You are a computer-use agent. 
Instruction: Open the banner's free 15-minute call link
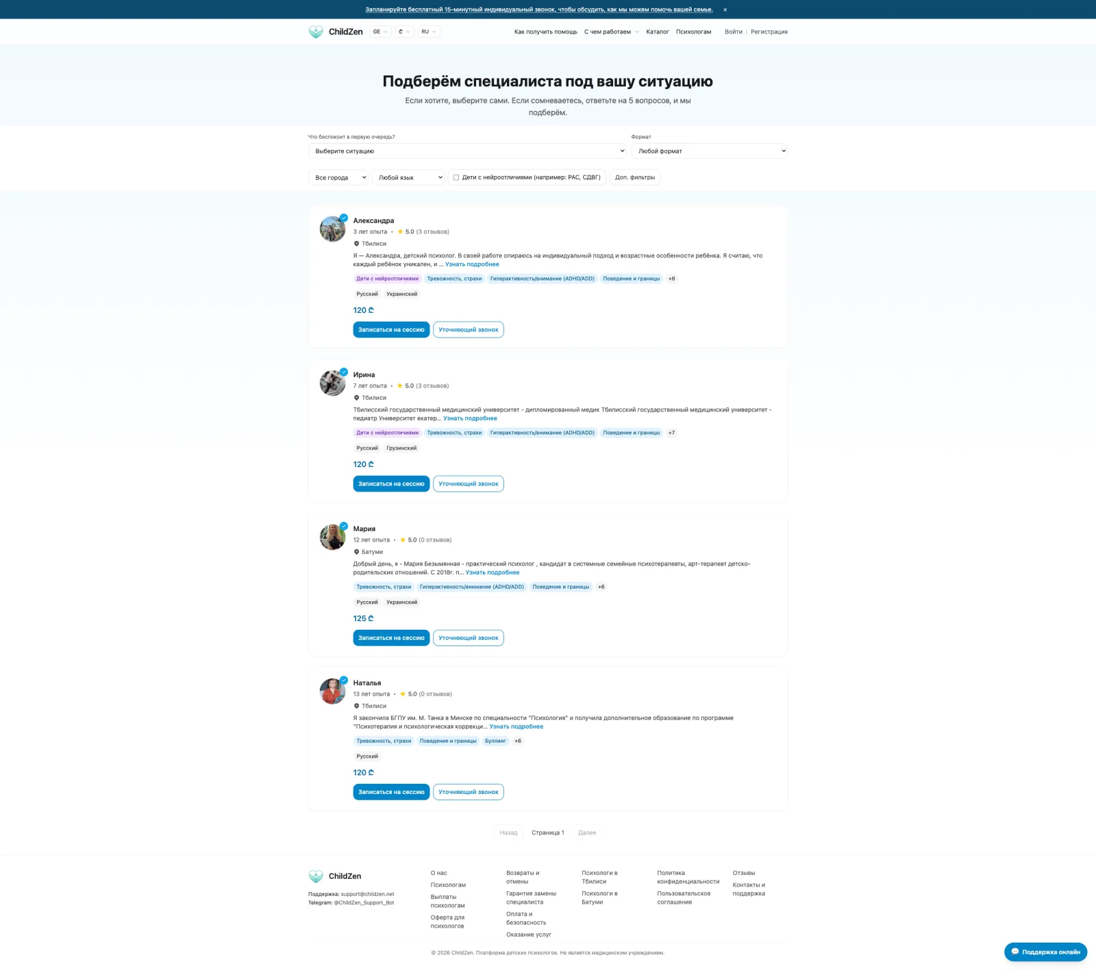tap(539, 10)
